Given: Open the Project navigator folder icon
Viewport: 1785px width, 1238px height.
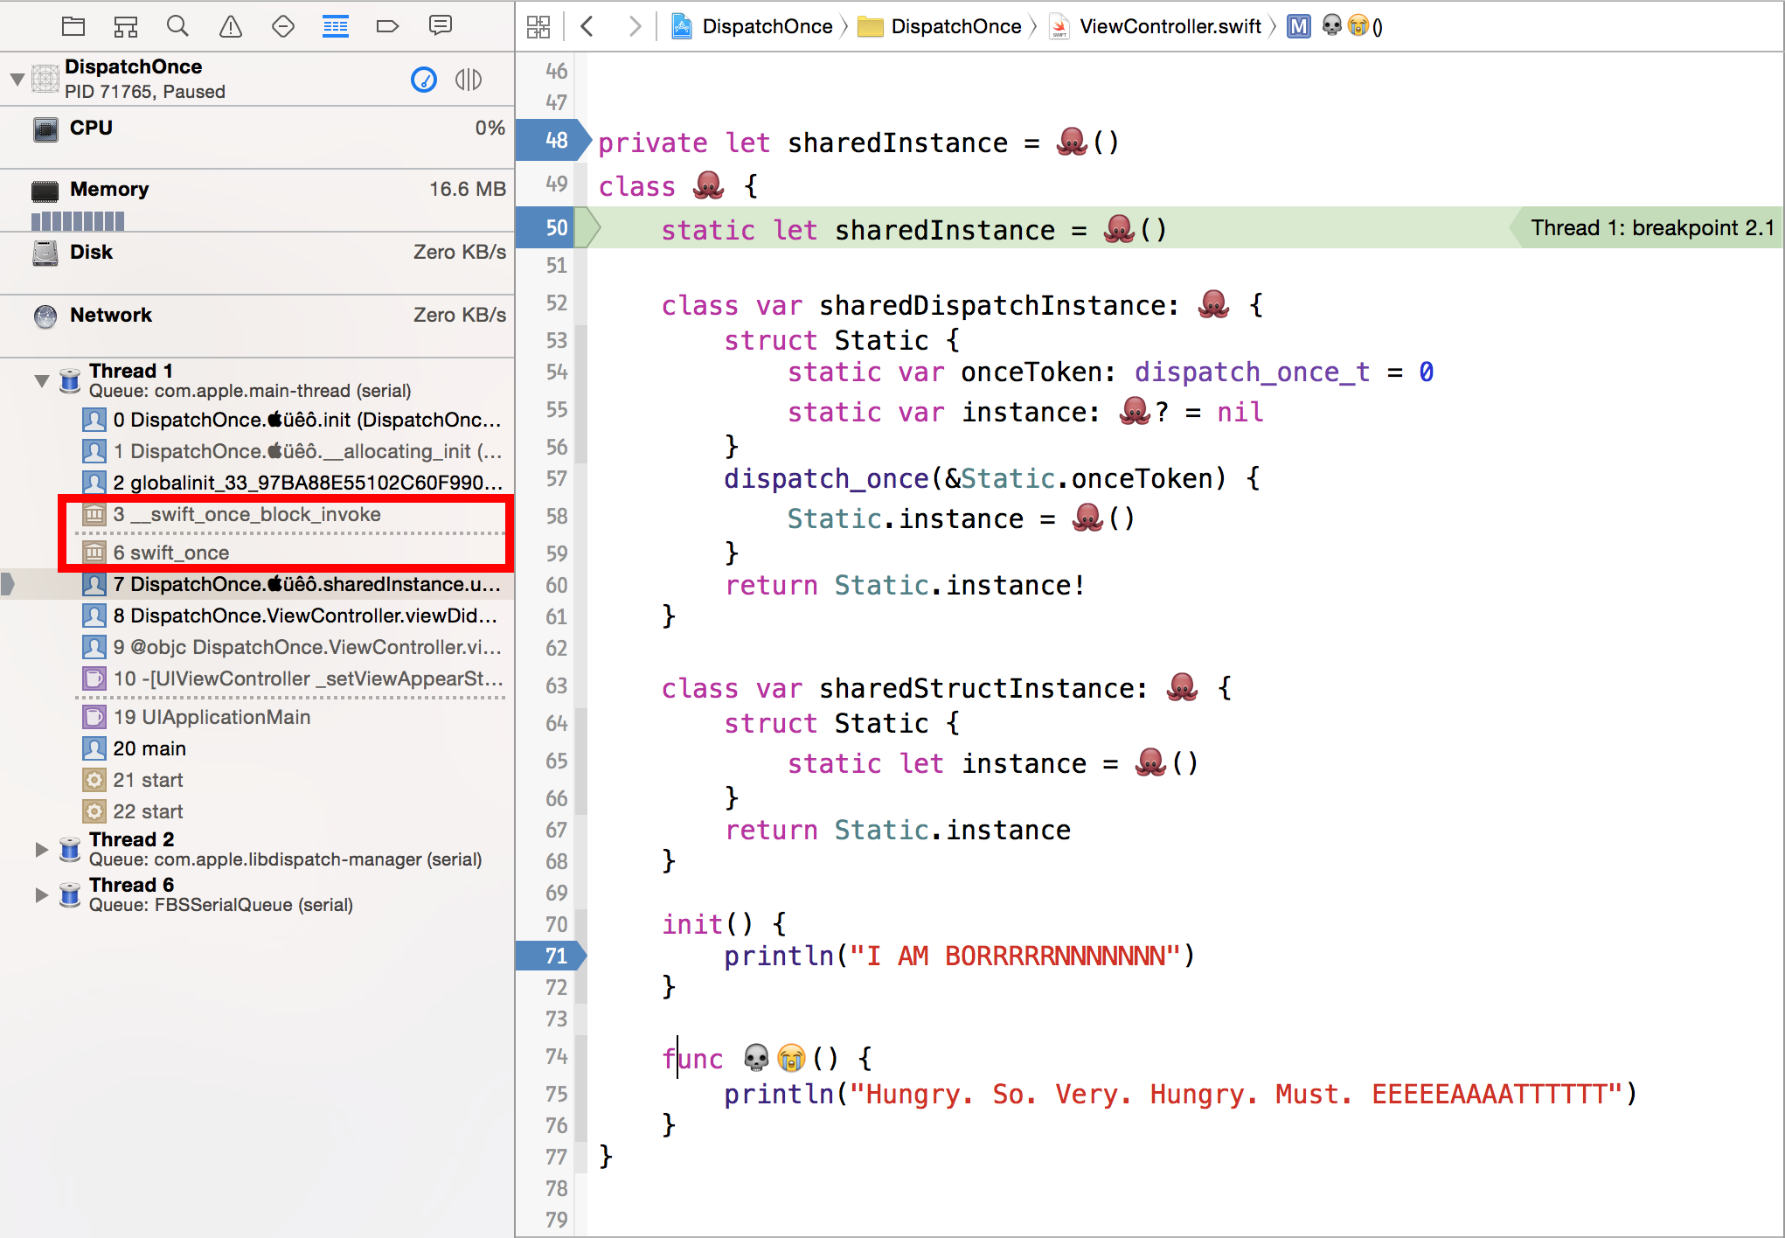Looking at the screenshot, I should (x=73, y=26).
